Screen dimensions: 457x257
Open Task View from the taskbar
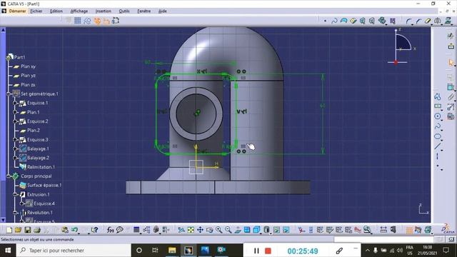[x=155, y=251]
